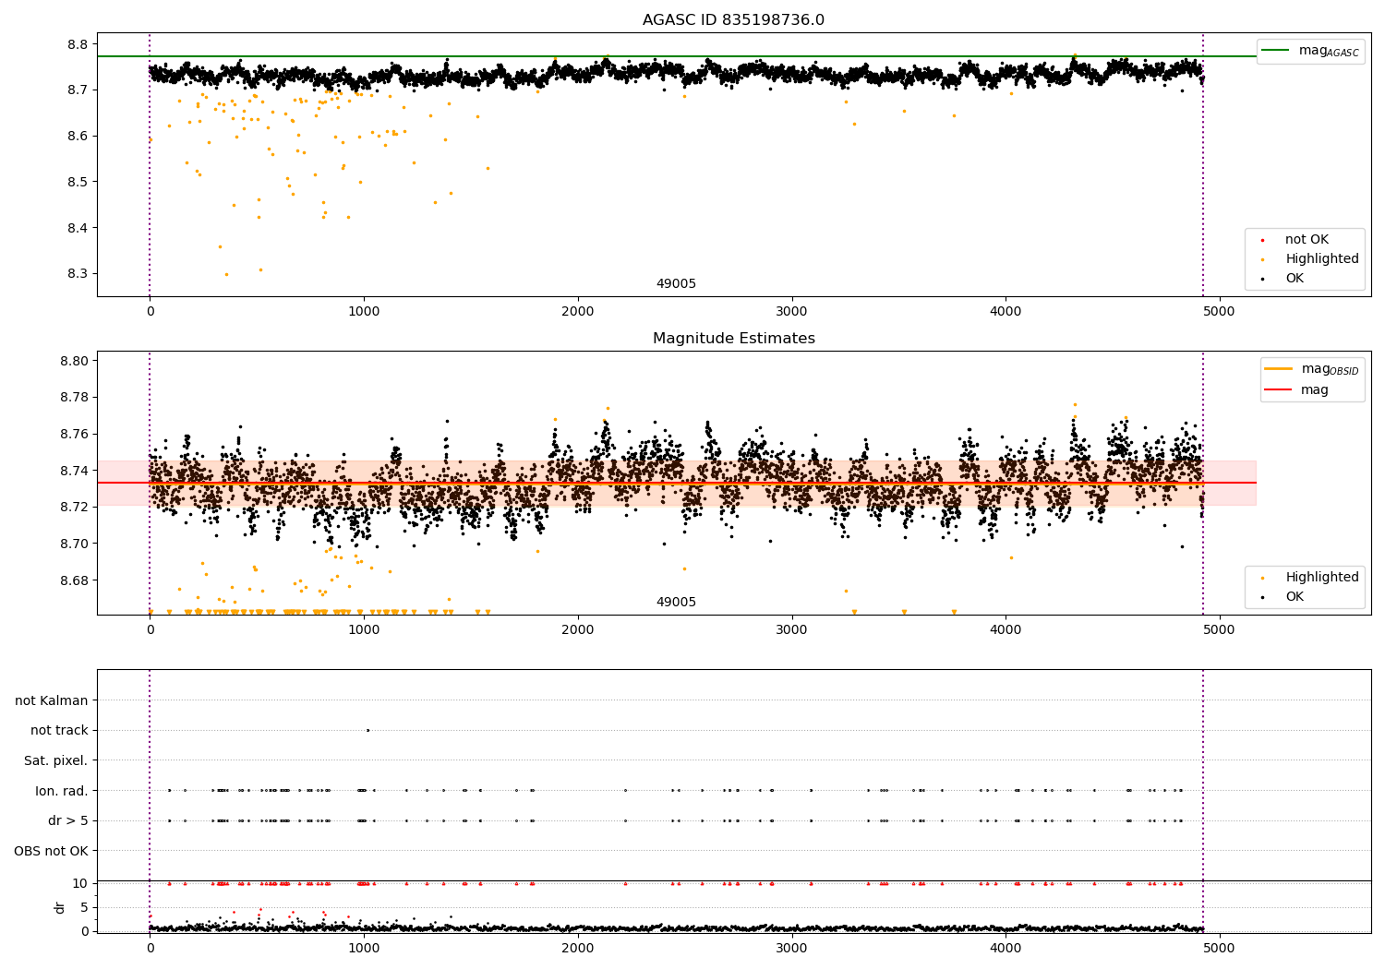
Task: Click the 'AGASC ID 835198736.0' plot title
Action: point(734,20)
